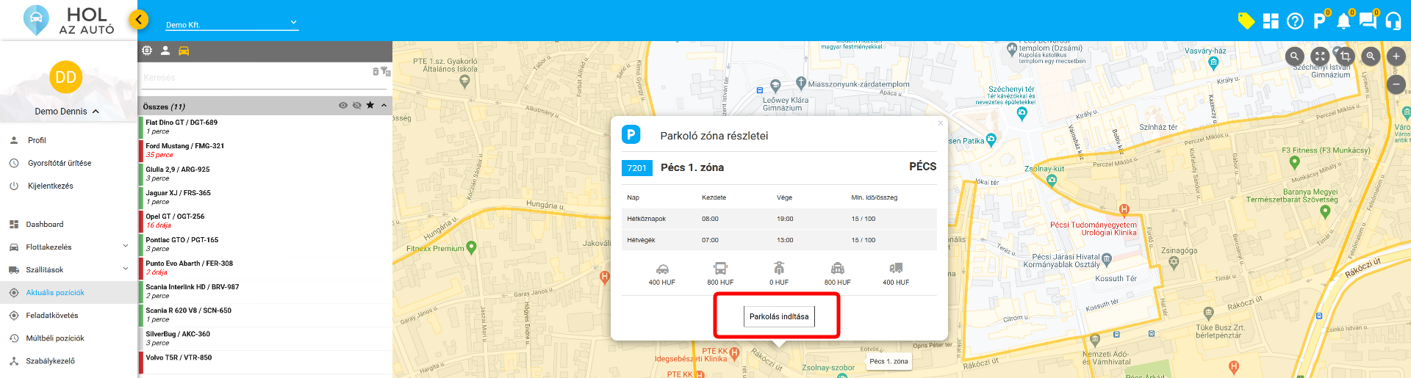Open Dashboard from the sidebar
This screenshot has height=378, width=1411.
pyautogui.click(x=45, y=225)
